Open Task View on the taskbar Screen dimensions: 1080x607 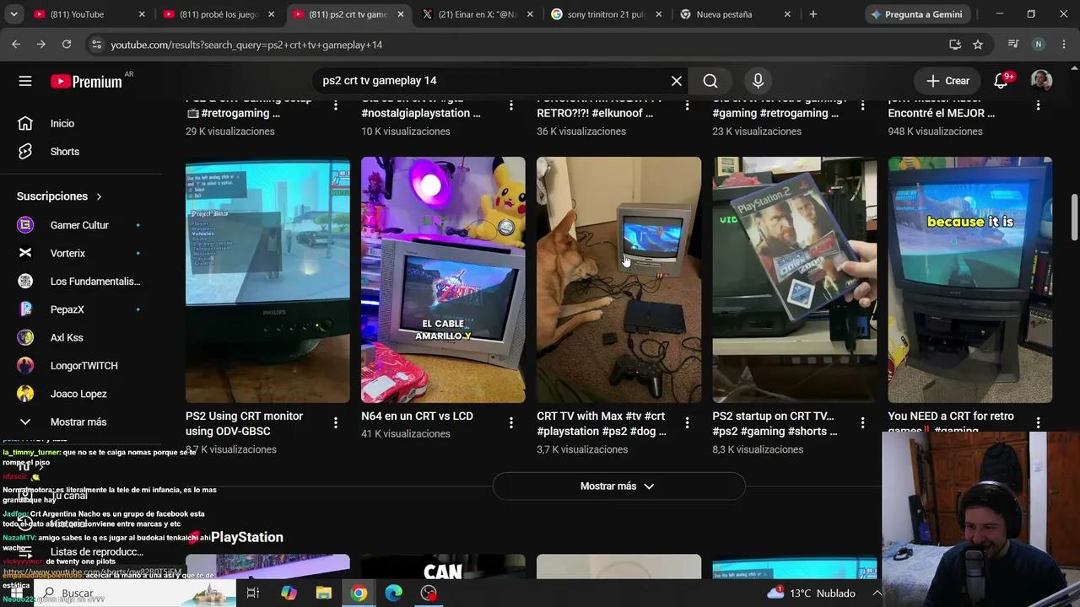point(252,593)
